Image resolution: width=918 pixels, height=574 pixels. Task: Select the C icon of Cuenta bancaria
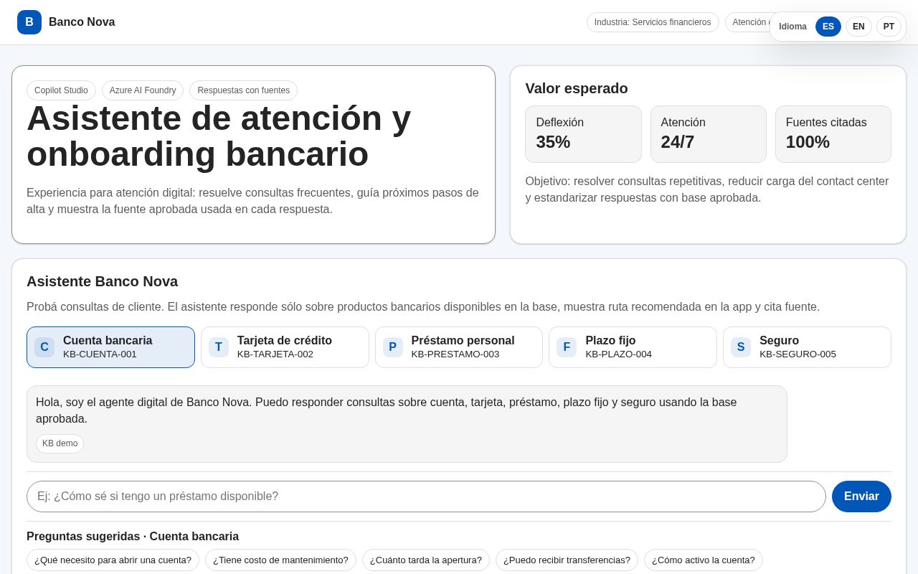pos(44,347)
